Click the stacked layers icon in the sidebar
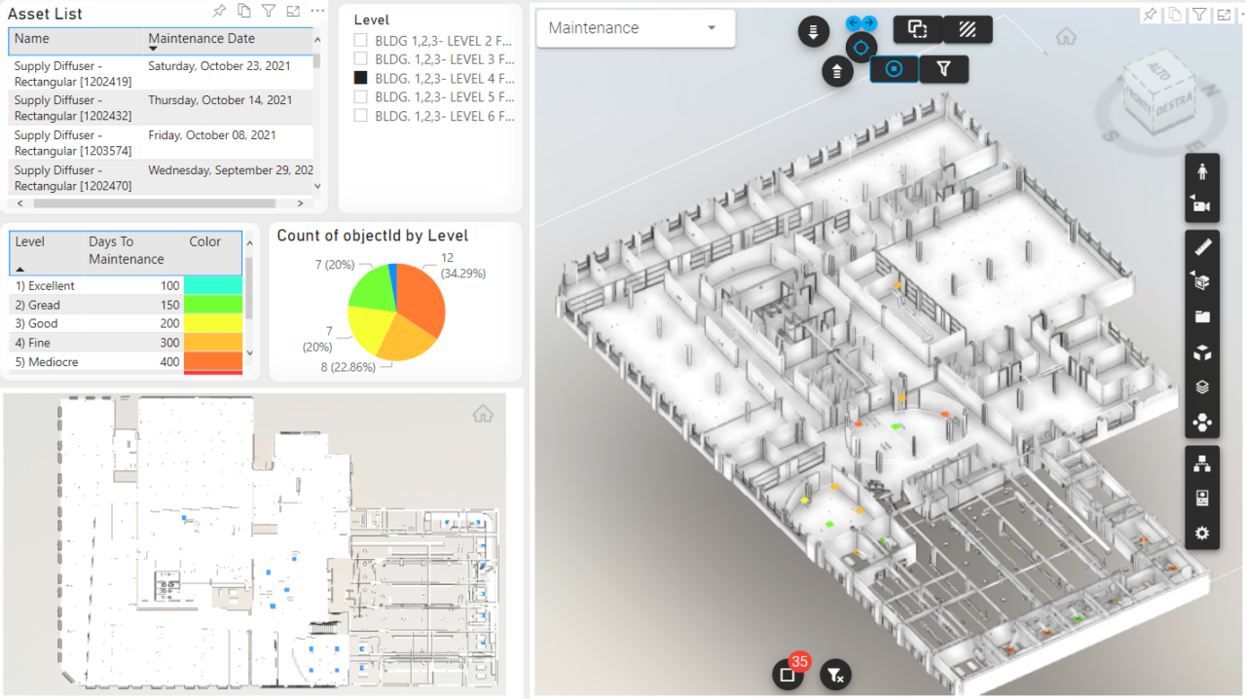Screen dimensions: 1246x699 click(x=1202, y=386)
